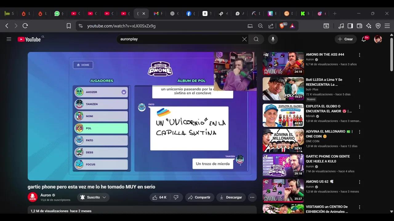Open the notifications bell

coord(364,39)
